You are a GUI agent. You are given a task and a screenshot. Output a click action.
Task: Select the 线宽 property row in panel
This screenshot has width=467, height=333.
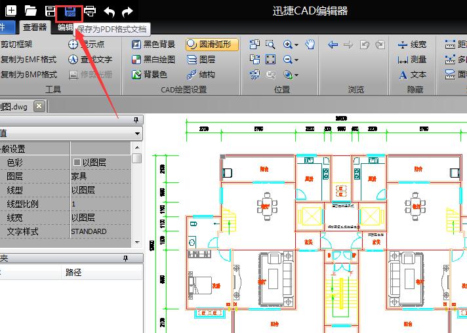click(65, 218)
